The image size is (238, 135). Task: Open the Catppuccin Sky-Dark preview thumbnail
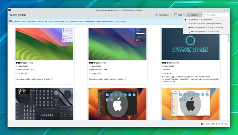[190, 44]
